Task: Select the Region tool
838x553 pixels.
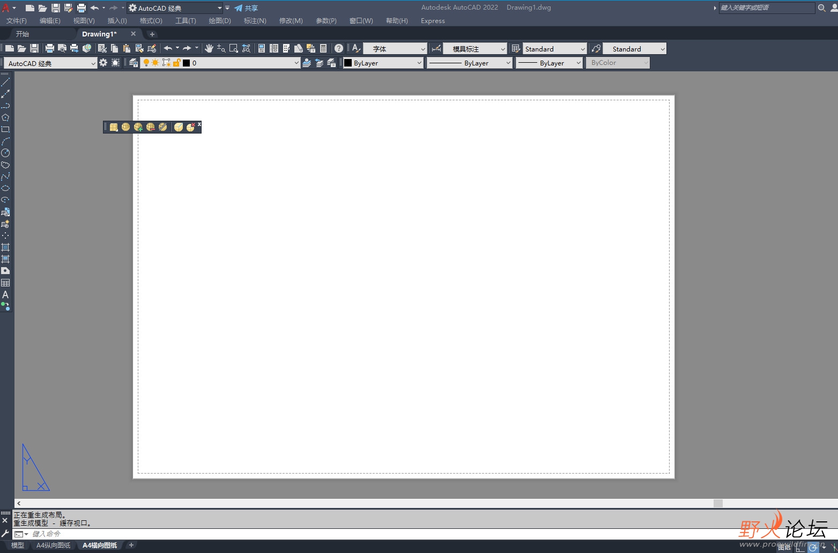Action: tap(5, 271)
